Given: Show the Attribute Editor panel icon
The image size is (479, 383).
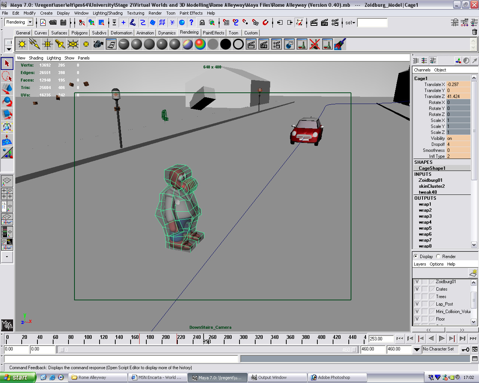Looking at the screenshot, I should pos(455,22).
